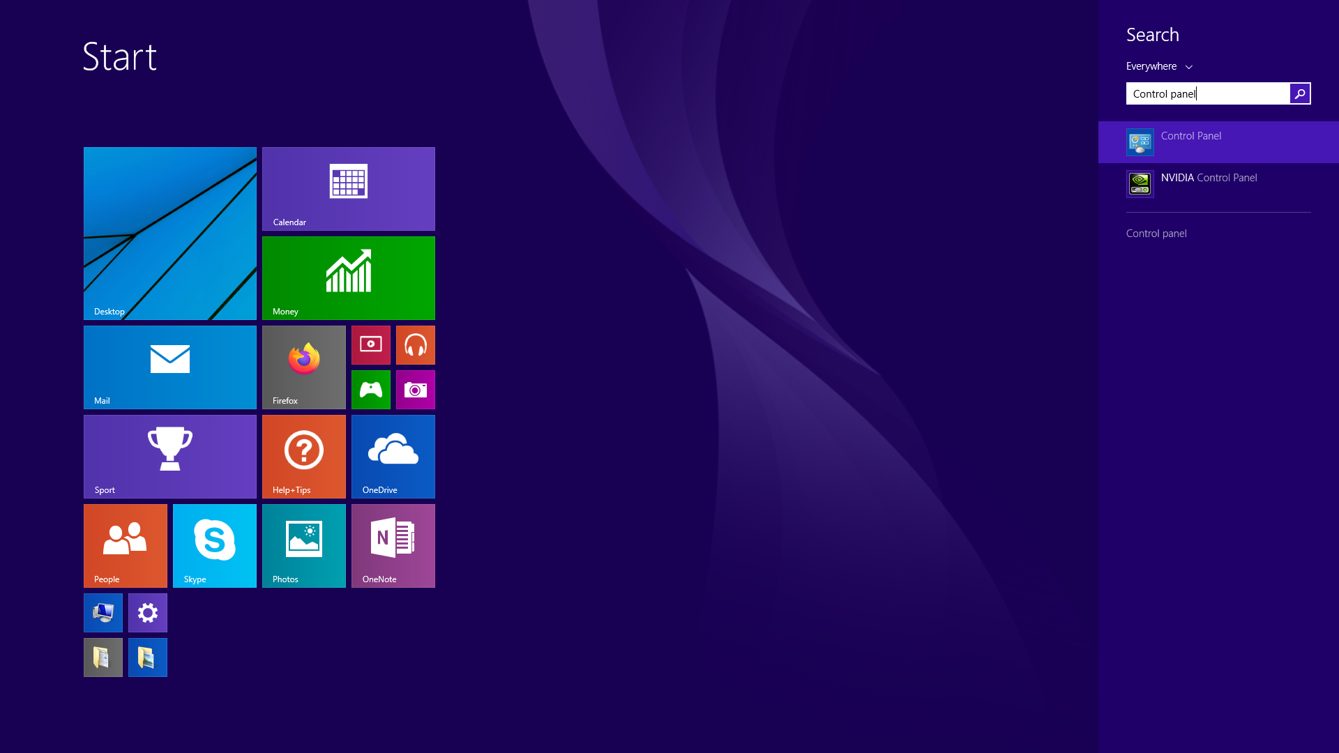Open the Desktop tile
The image size is (1339, 753).
tap(169, 233)
